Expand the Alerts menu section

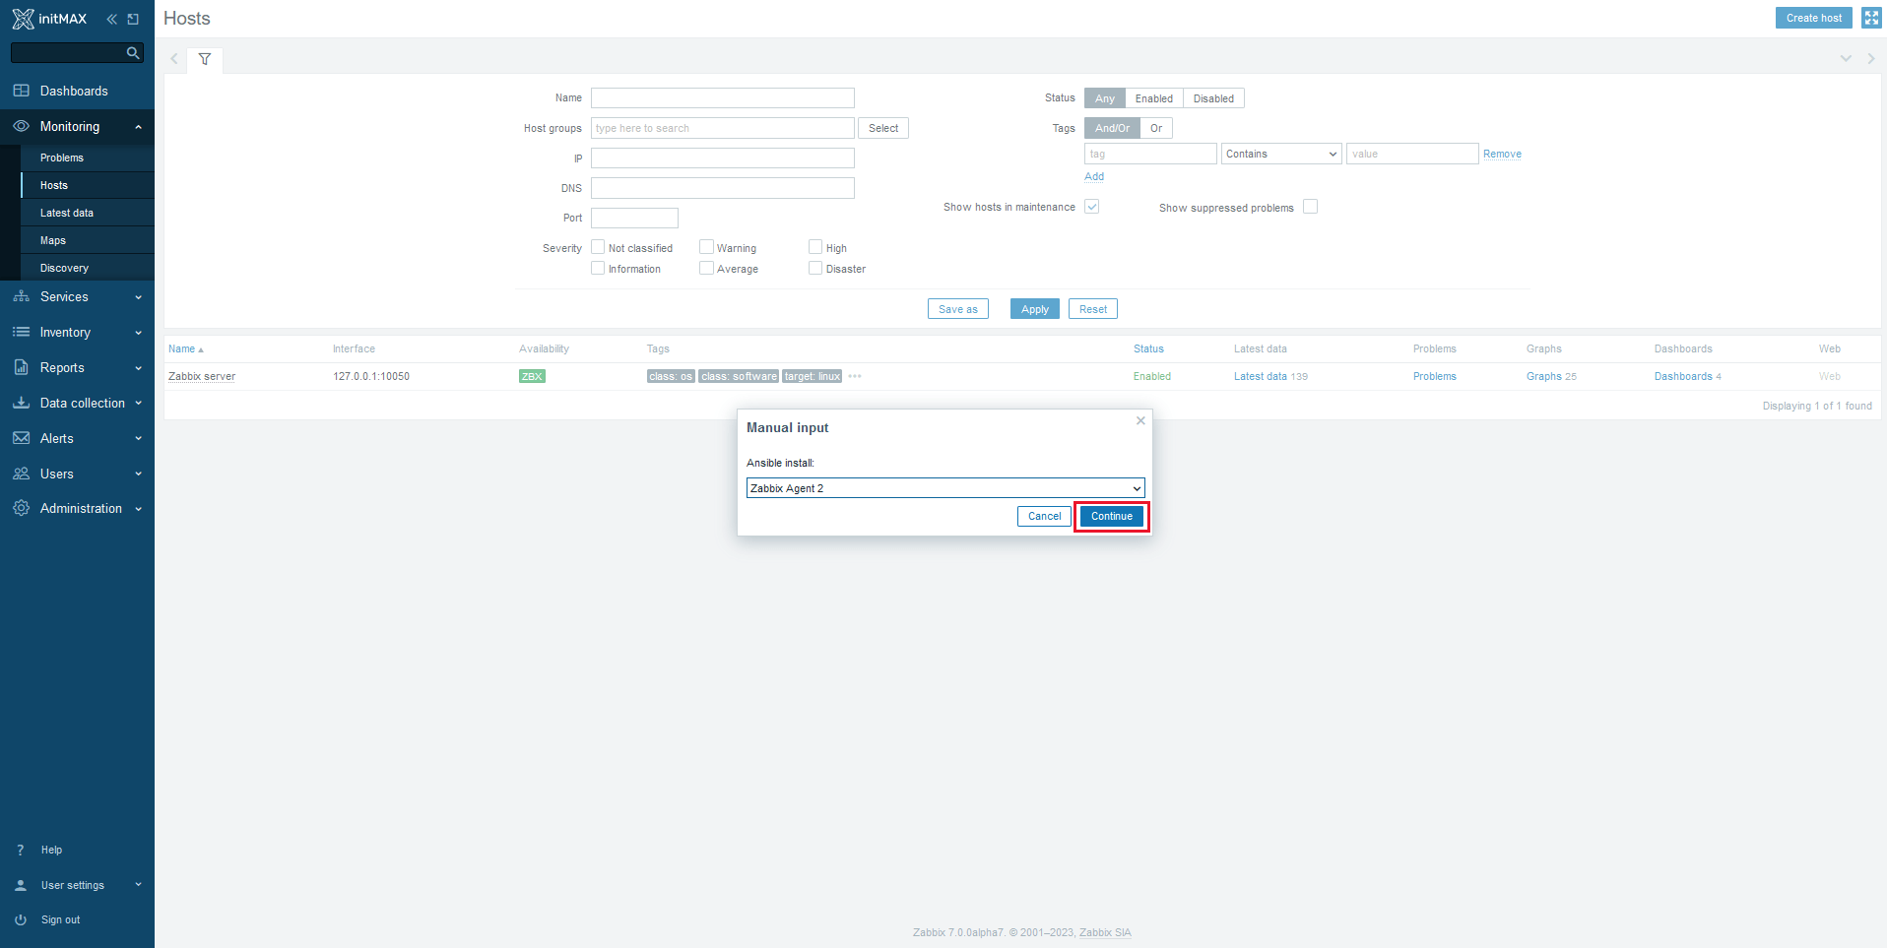click(138, 438)
